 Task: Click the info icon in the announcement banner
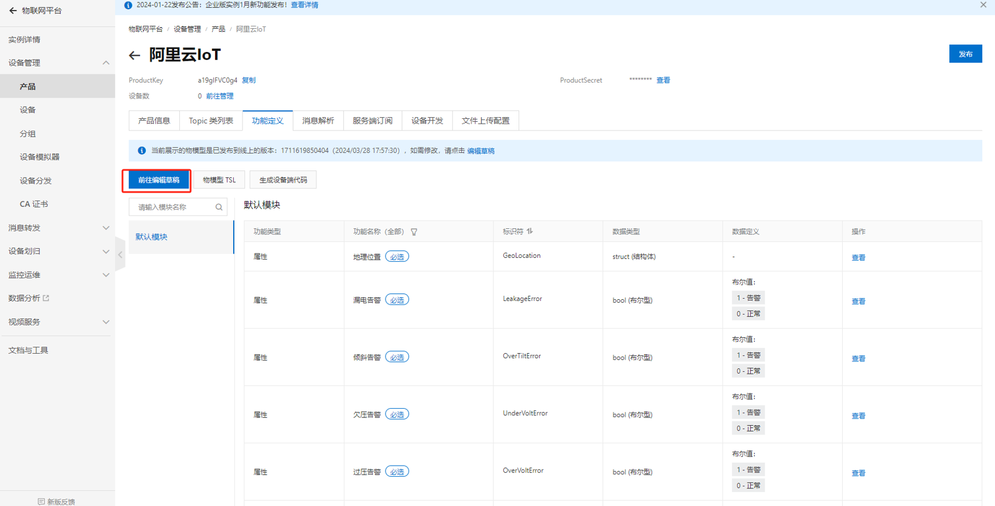coord(128,5)
